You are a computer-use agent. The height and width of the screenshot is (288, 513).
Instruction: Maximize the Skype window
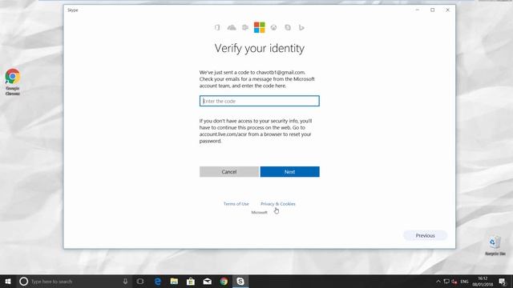432,10
